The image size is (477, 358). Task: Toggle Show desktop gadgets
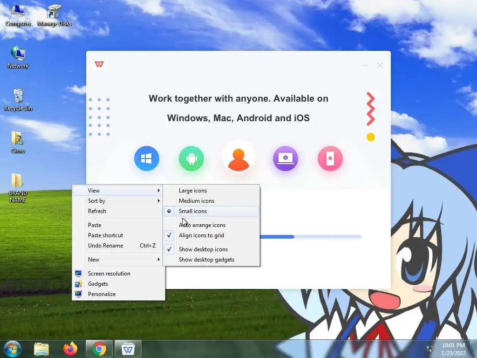pos(211,260)
